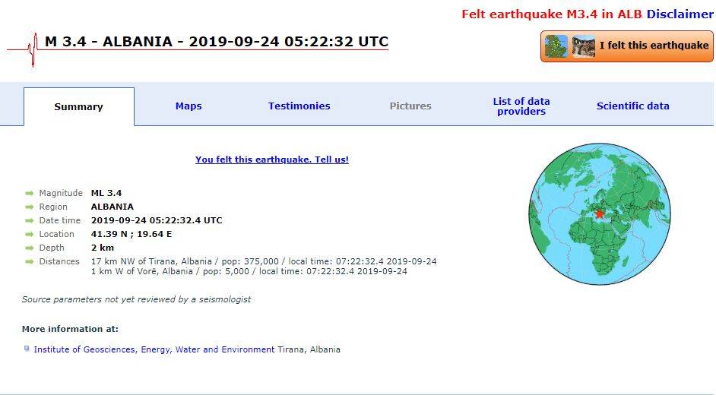Select the Scientific data tab

pyautogui.click(x=632, y=106)
